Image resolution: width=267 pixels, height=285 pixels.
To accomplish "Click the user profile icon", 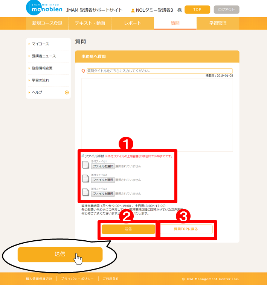I will pyautogui.click(x=133, y=10).
